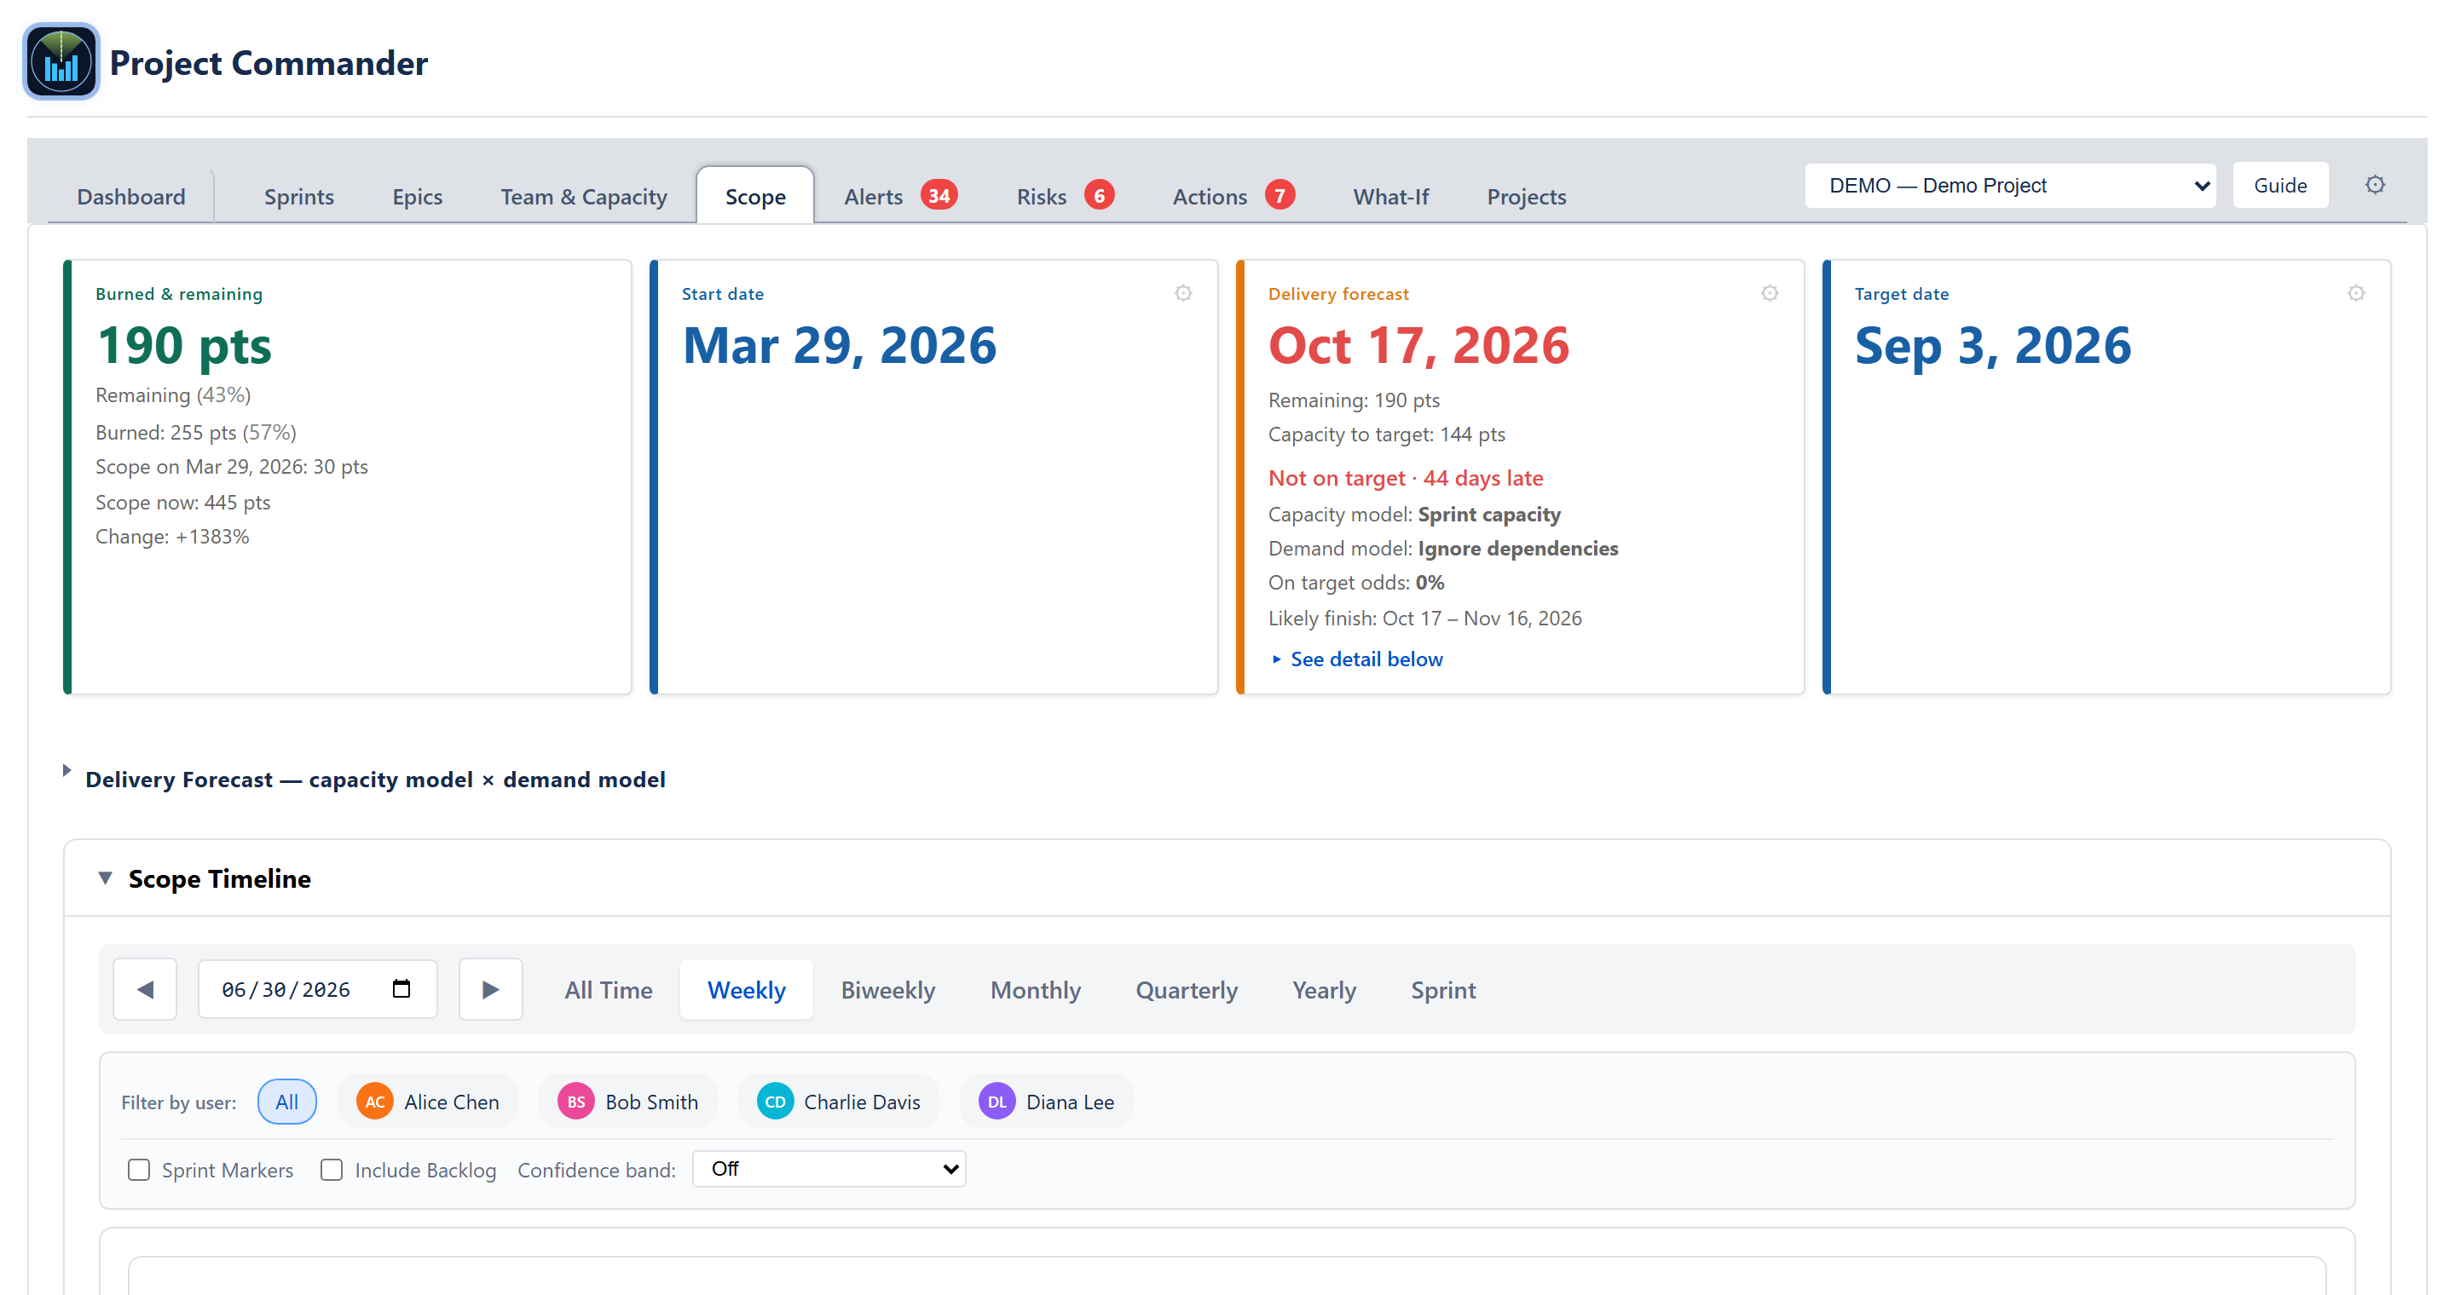Click the Burned: 255 pts (57%) line
Viewport: 2455px width, 1295px height.
(x=196, y=432)
